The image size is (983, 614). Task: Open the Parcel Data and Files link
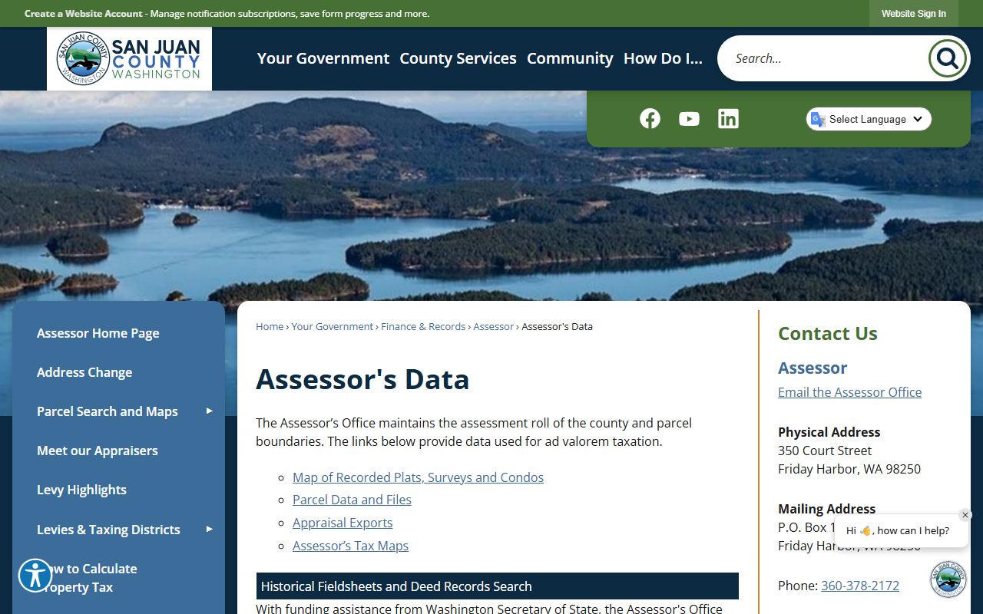click(352, 500)
